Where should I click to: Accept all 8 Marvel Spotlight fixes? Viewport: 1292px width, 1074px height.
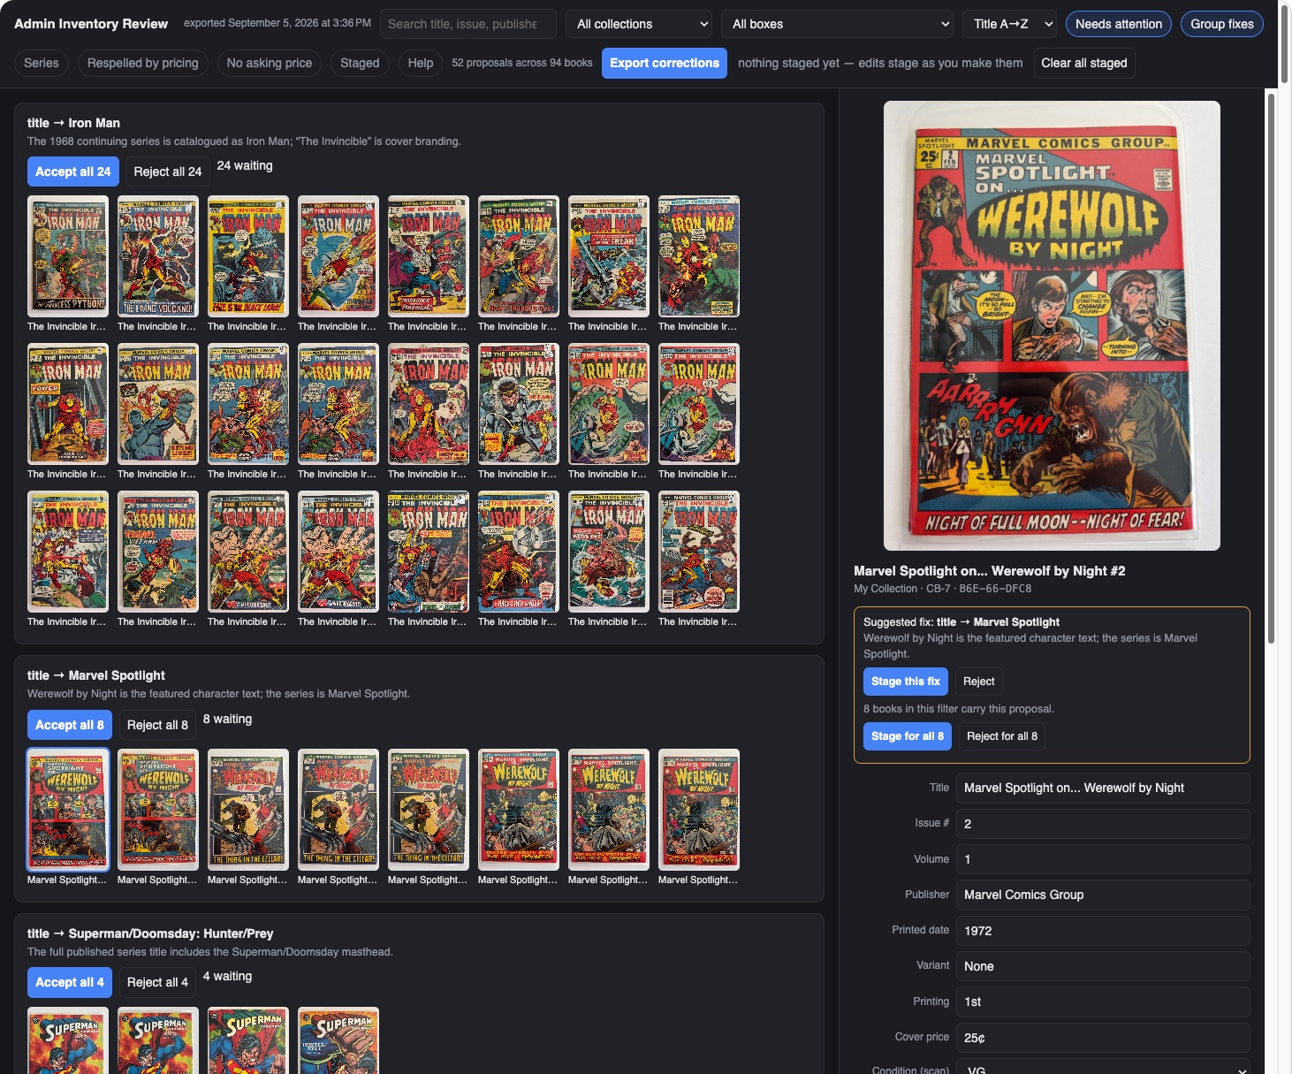[x=70, y=725]
